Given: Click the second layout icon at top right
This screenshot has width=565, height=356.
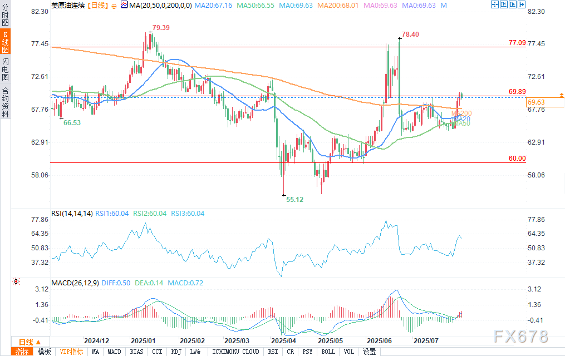Looking at the screenshot, I should coord(503,4).
